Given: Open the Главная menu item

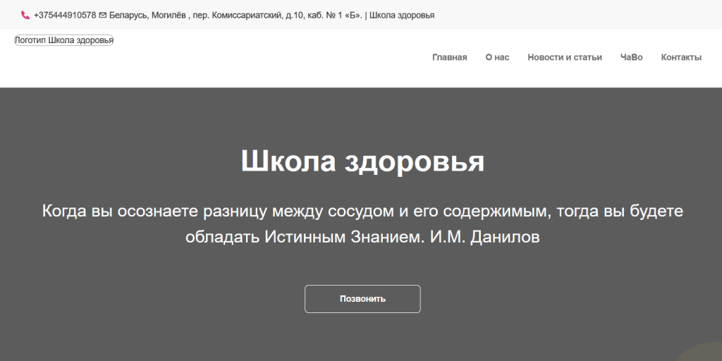Looking at the screenshot, I should tap(449, 58).
